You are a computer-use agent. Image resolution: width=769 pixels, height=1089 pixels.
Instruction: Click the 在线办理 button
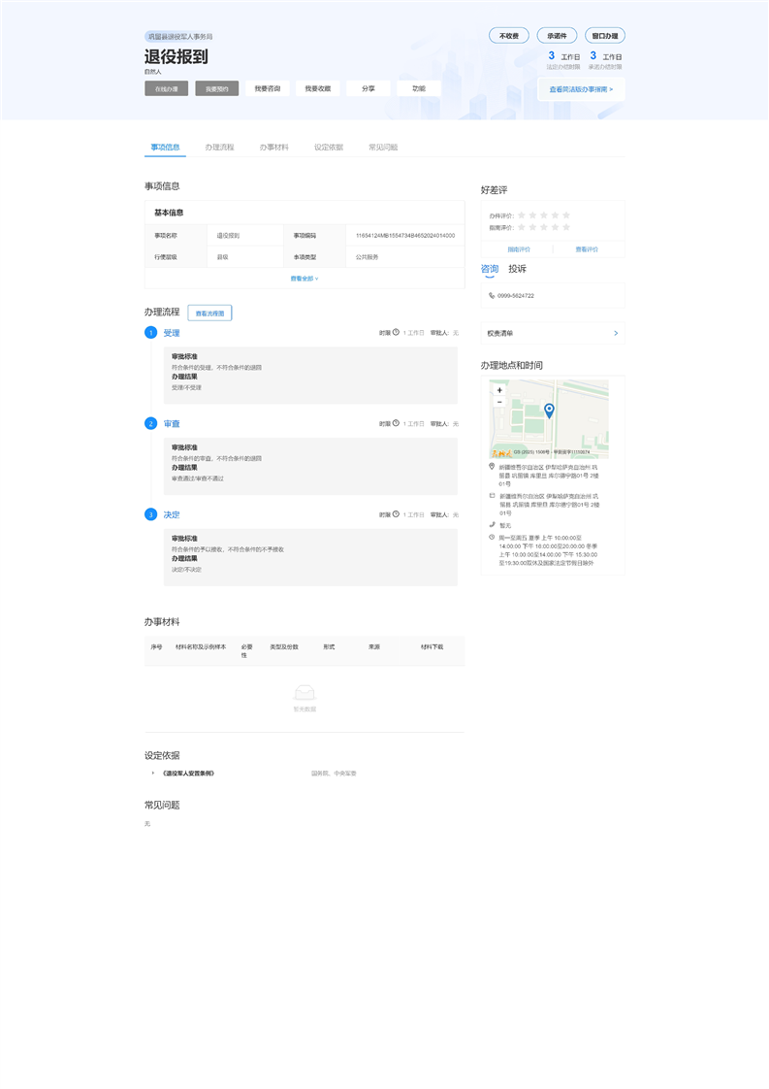pos(166,88)
